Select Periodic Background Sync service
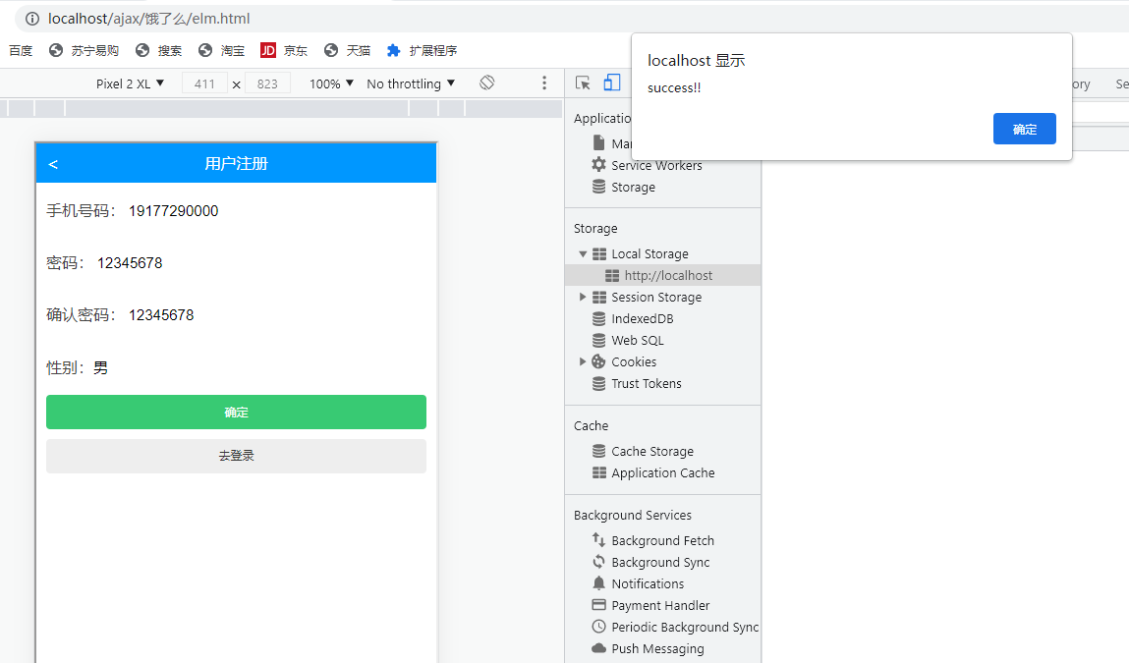The width and height of the screenshot is (1129, 663). point(685,627)
